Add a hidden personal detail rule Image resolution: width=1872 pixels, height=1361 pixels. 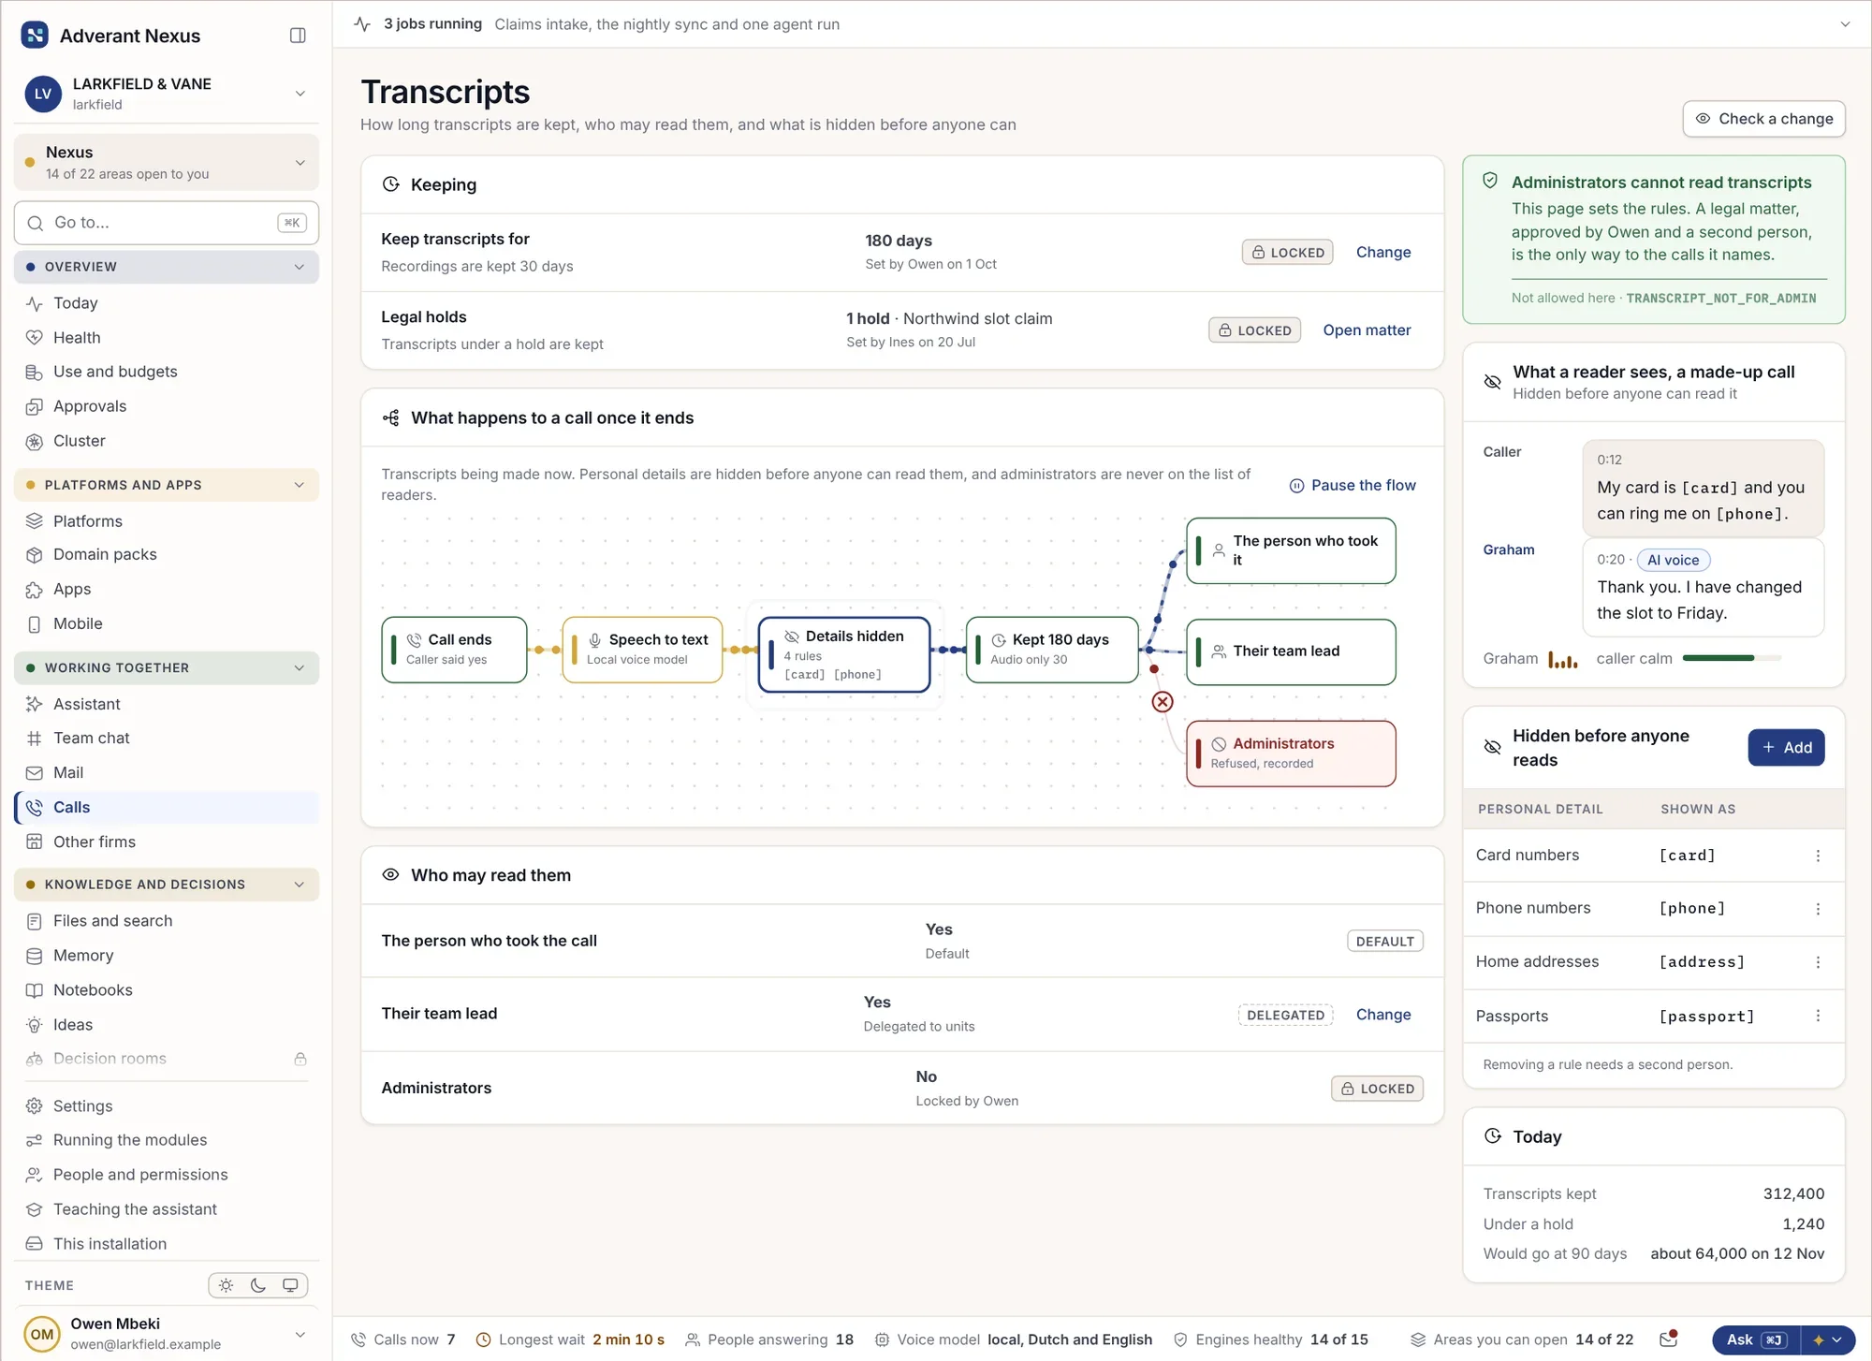(1786, 747)
